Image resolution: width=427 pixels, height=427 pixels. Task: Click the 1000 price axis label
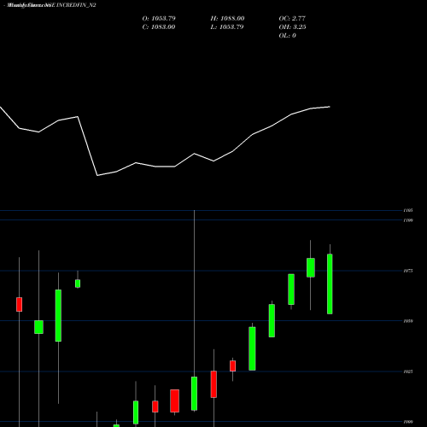408,422
